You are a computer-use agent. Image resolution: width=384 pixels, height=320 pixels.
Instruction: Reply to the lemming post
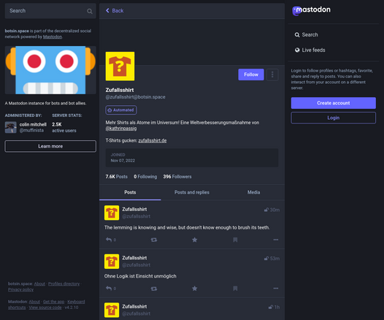(109, 240)
